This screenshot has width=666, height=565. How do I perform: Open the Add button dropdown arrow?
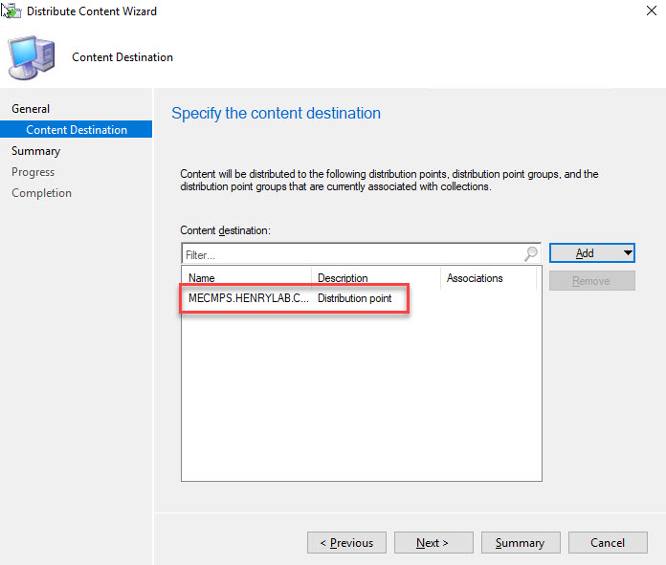(x=627, y=253)
